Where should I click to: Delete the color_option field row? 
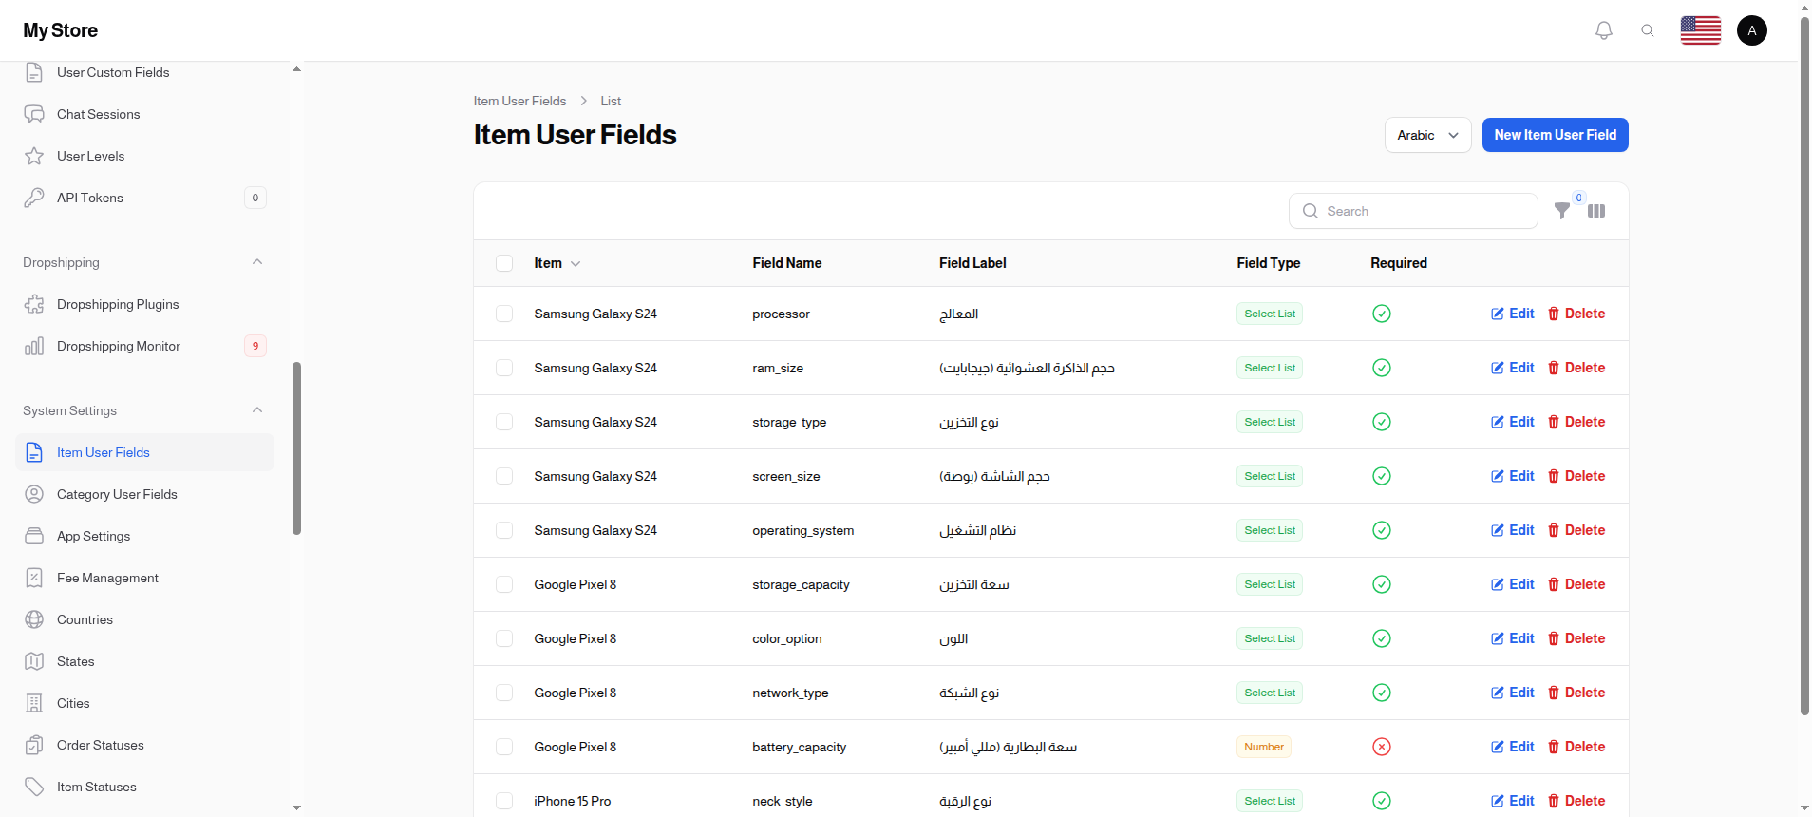coord(1576,638)
